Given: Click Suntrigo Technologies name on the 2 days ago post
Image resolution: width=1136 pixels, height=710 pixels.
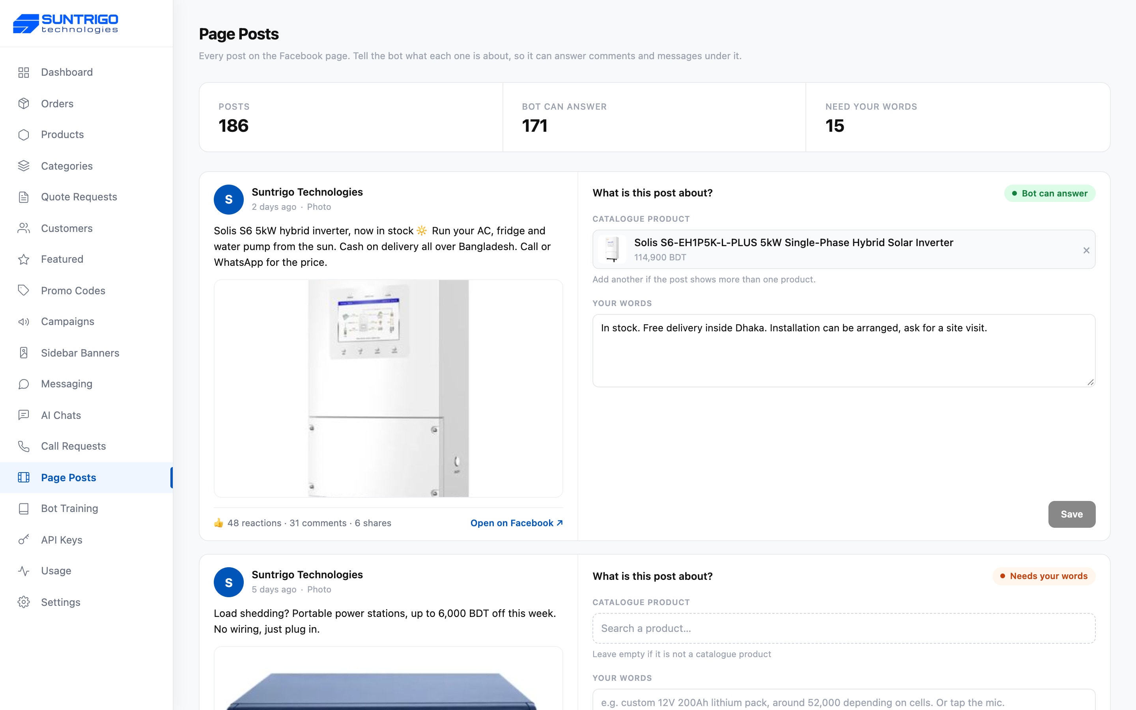Looking at the screenshot, I should pos(307,192).
